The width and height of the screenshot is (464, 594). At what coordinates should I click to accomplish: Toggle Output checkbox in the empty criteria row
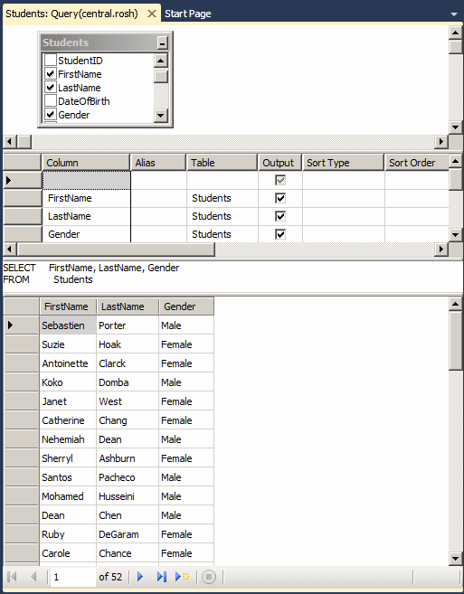(280, 180)
